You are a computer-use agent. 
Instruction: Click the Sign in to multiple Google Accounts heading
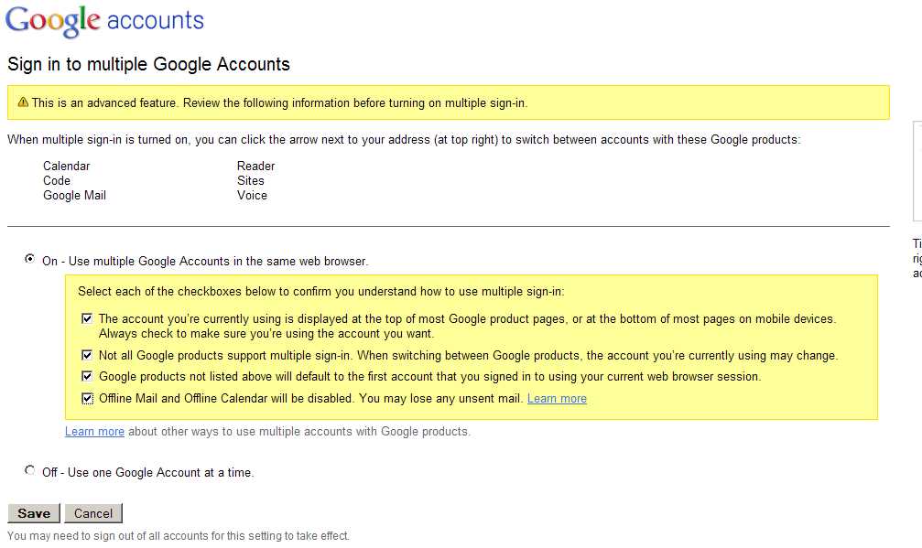pyautogui.click(x=148, y=64)
